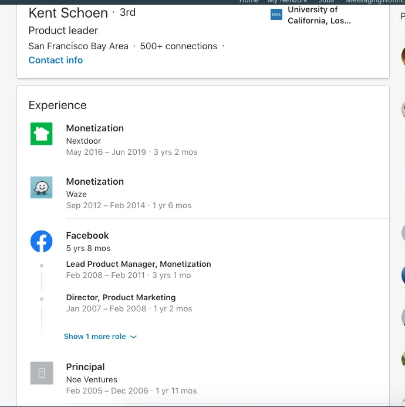Click the 500+ connections text
The image size is (405, 407).
[178, 46]
